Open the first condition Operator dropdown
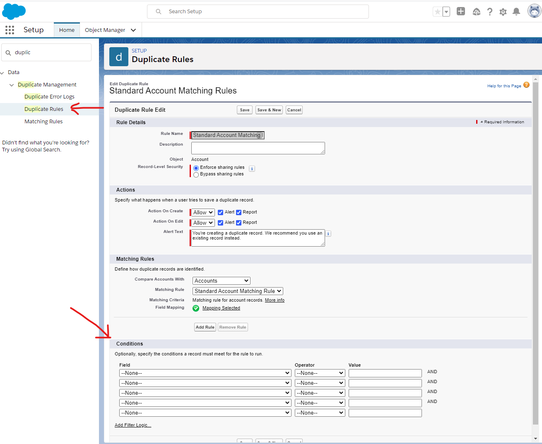Screen dimensions: 542x444 point(320,373)
